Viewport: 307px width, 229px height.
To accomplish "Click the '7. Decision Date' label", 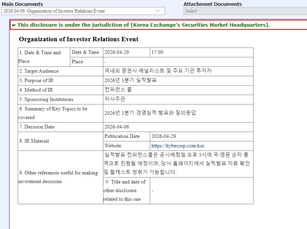I will 37,127.
